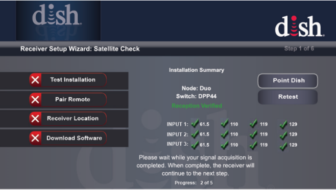Click the INPUT 2 checkmark for 110
Viewport: 336px width, 190px height.
tap(225, 134)
